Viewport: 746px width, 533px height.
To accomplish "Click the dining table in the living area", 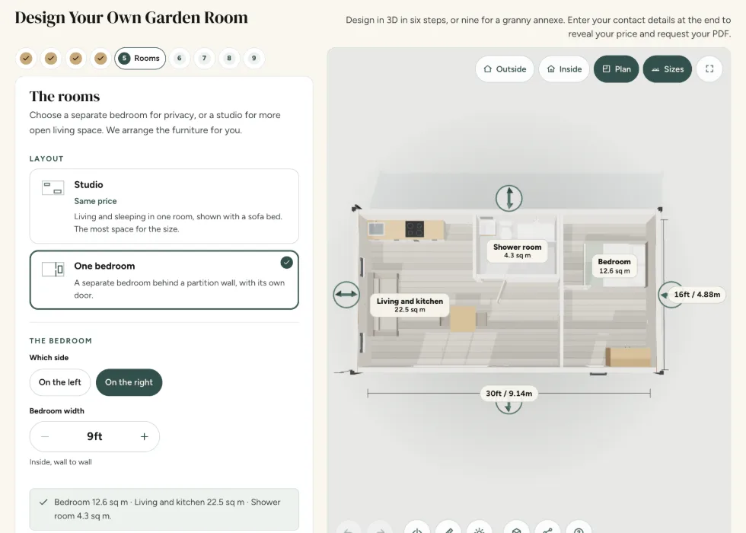I will click(463, 318).
